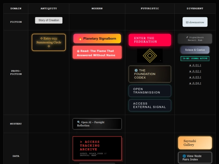Viewport: 219px width, 164px height.
Task: Click the Open Transmission button
Action: tap(150, 91)
